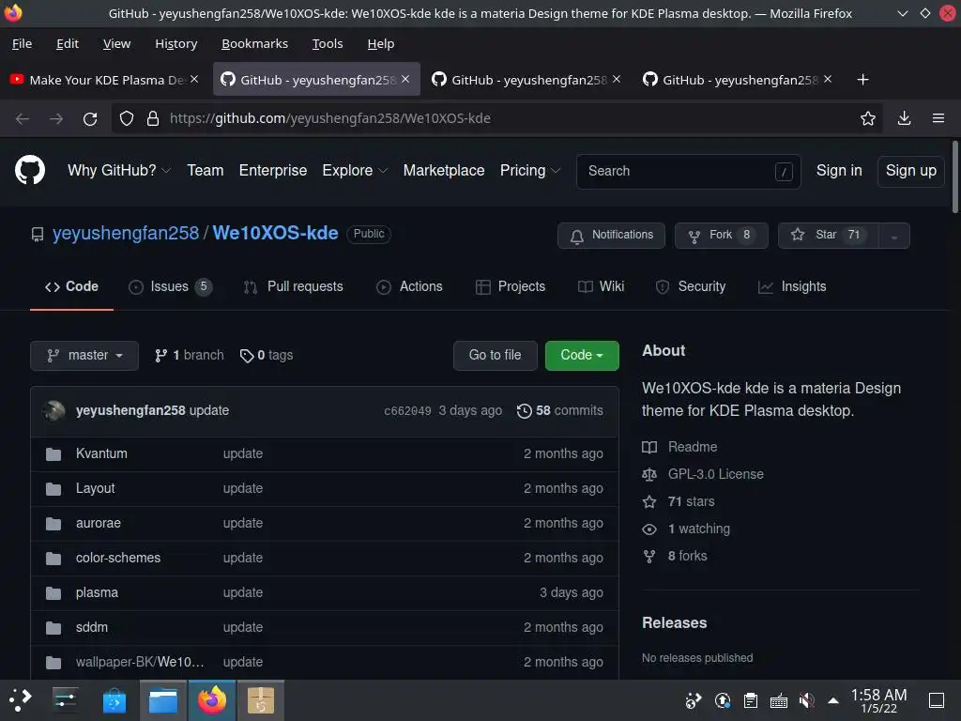
Task: Go back to previous page
Action: tap(23, 118)
